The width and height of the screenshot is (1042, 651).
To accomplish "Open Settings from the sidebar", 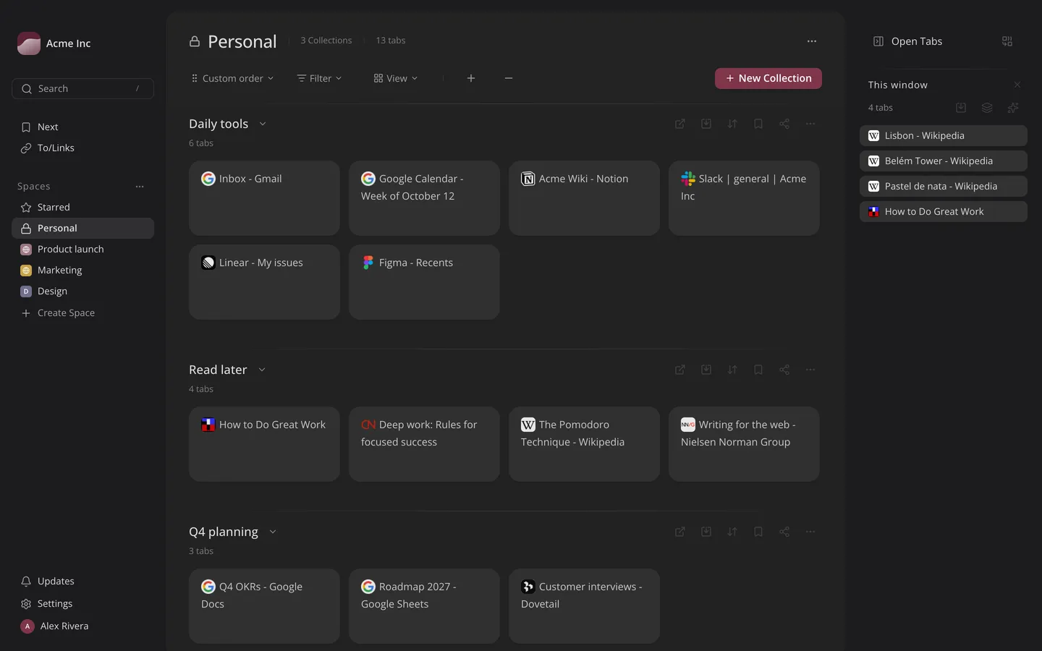I will 82,604.
